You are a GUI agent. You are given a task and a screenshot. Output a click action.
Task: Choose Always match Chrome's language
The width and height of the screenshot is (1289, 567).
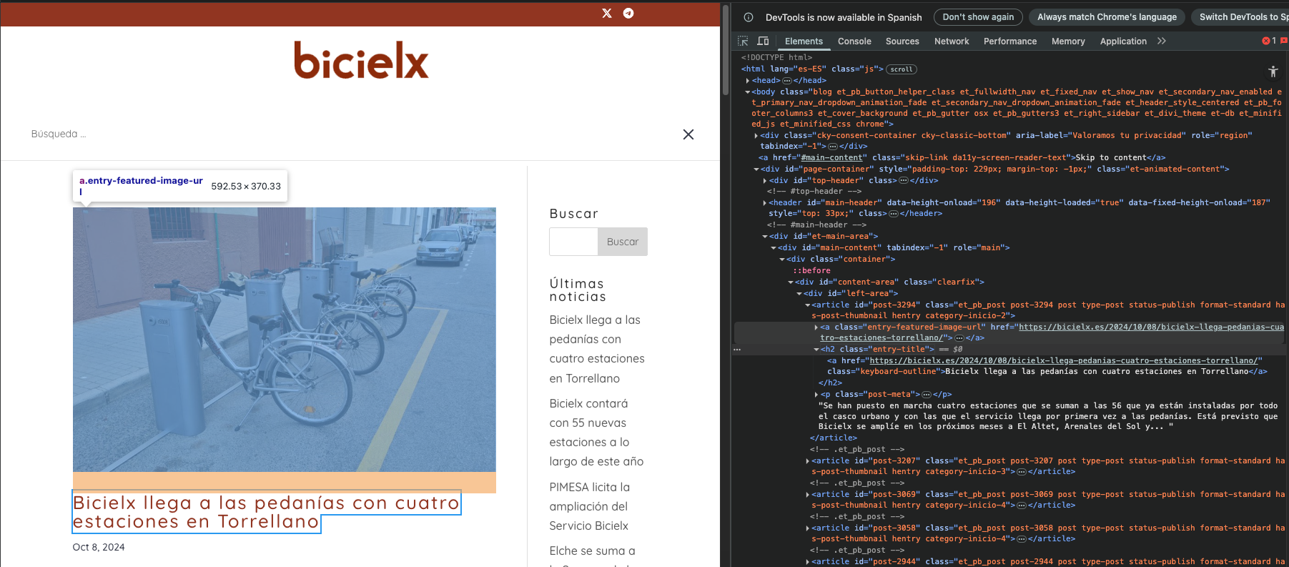pyautogui.click(x=1106, y=17)
